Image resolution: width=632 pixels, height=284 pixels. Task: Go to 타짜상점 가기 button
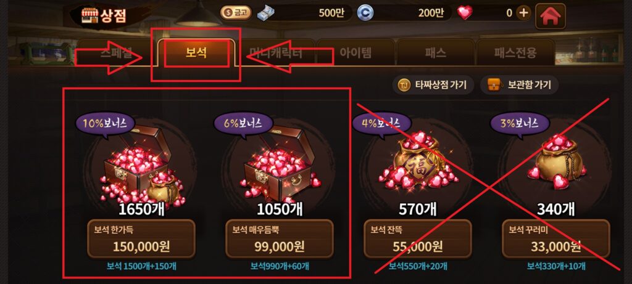click(x=433, y=85)
